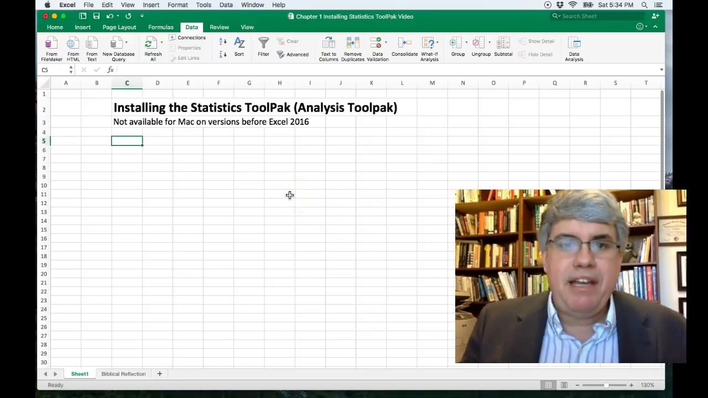Image resolution: width=708 pixels, height=398 pixels.
Task: Click the Search Sheet field
Action: [x=598, y=16]
